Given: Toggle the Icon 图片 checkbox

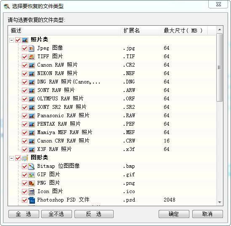Looking at the screenshot, I should click(x=24, y=192).
